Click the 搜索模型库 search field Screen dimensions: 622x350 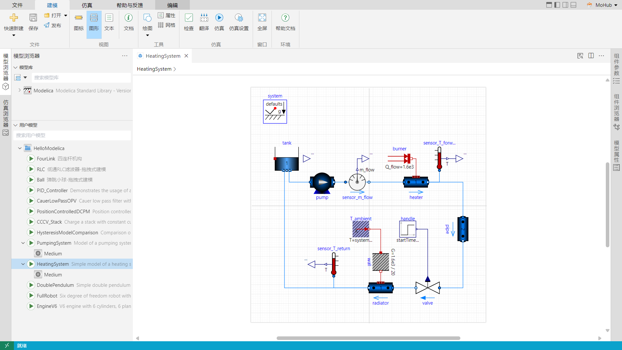tap(81, 78)
